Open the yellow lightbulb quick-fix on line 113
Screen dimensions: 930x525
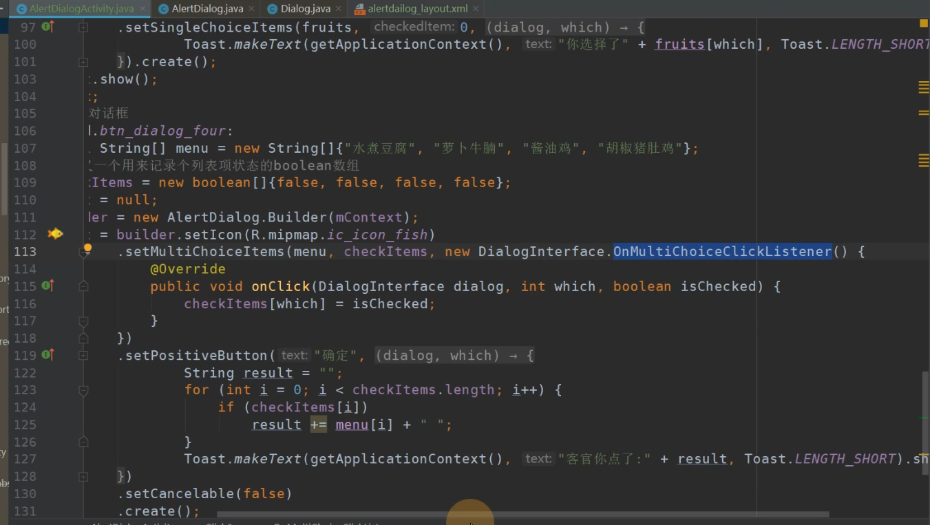coord(87,248)
